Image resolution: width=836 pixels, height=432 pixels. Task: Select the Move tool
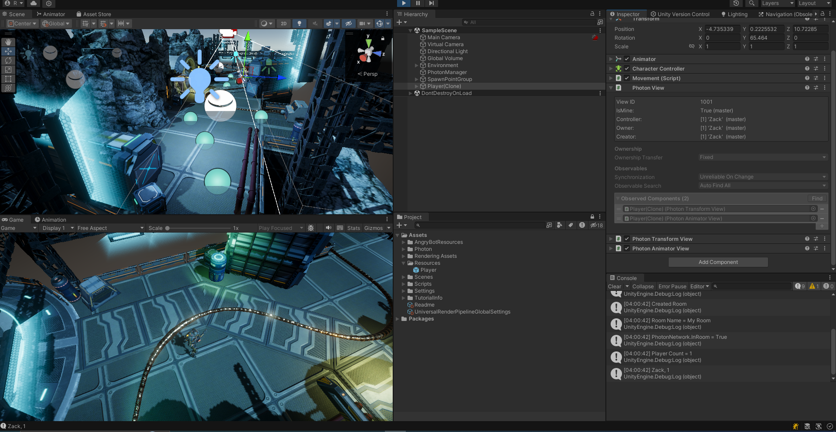[x=8, y=51]
